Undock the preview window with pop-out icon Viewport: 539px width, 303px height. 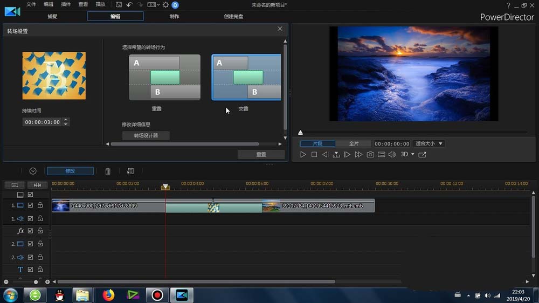(x=422, y=155)
